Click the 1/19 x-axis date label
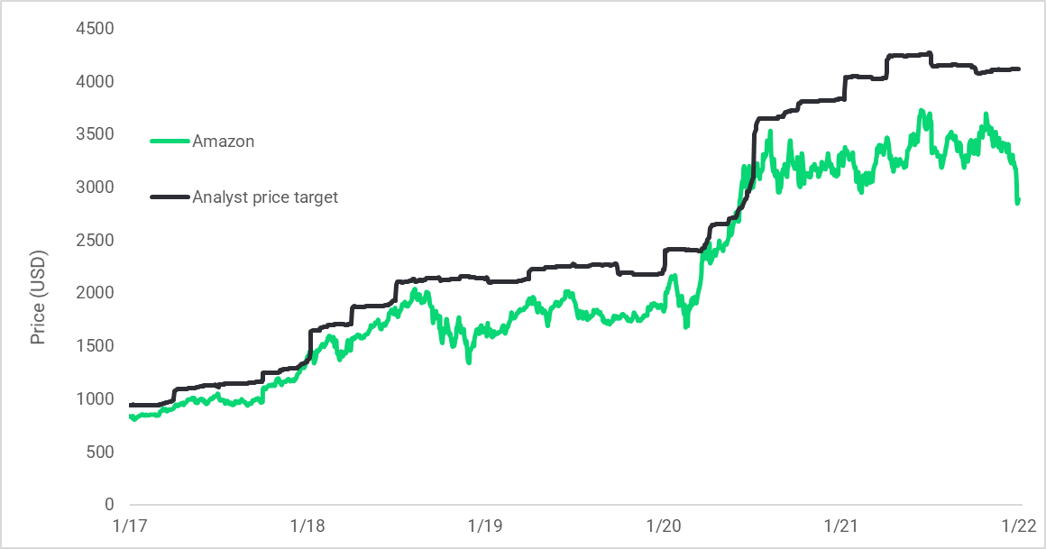 (x=486, y=526)
